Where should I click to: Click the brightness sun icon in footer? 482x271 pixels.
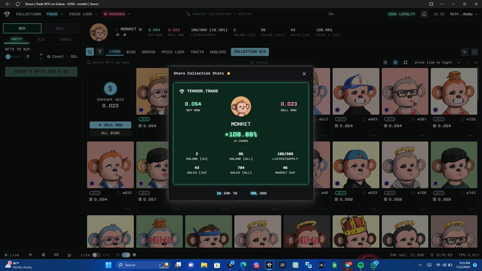(31, 255)
